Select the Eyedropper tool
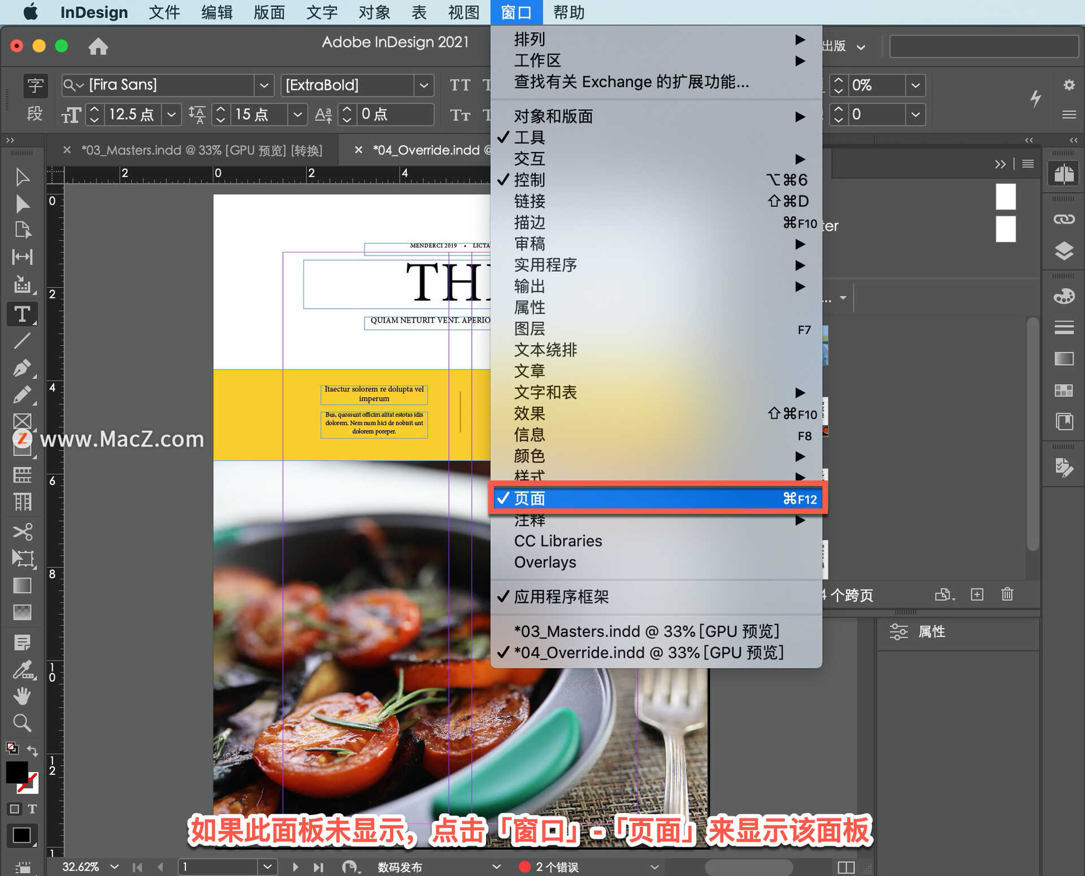Image resolution: width=1085 pixels, height=876 pixels. [x=22, y=670]
